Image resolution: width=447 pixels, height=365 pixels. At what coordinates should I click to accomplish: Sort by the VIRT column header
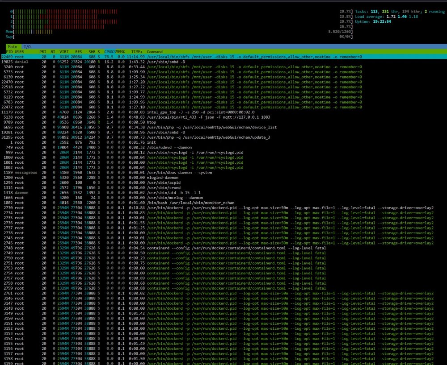click(x=64, y=52)
